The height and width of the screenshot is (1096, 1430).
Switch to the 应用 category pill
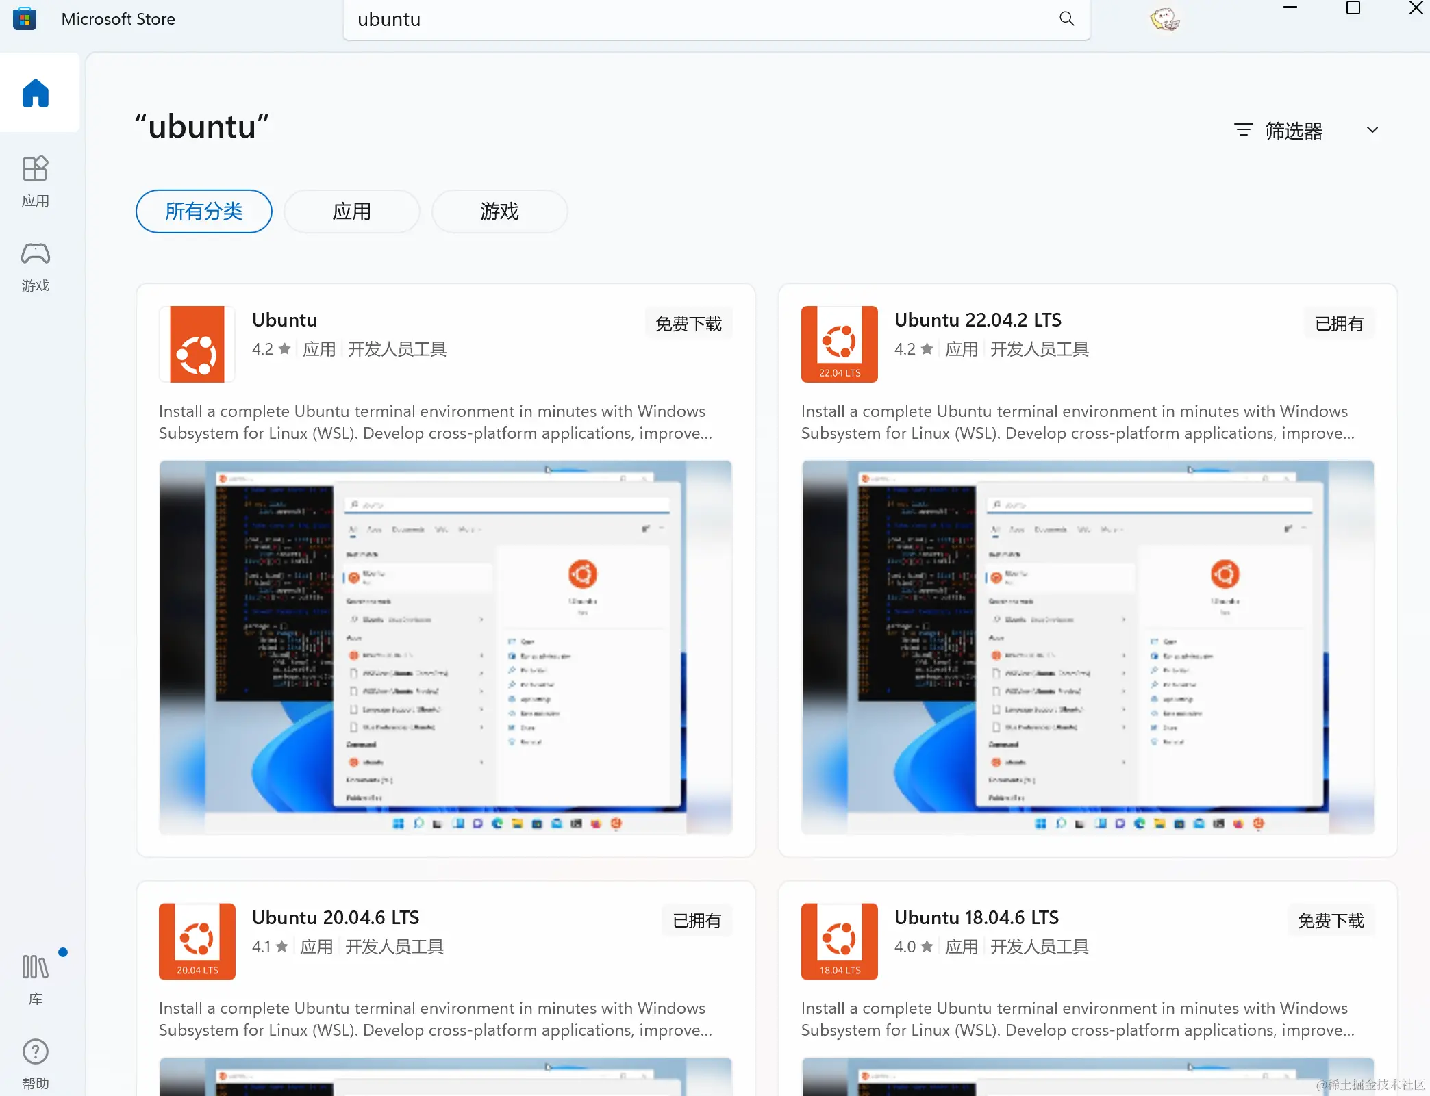(351, 212)
